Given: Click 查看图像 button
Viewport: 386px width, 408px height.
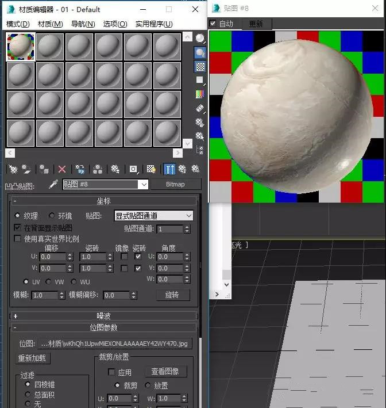Looking at the screenshot, I should pyautogui.click(x=166, y=371).
